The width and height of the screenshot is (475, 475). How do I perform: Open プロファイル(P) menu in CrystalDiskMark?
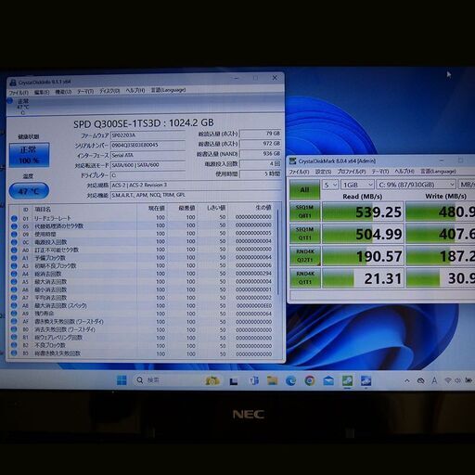click(352, 172)
